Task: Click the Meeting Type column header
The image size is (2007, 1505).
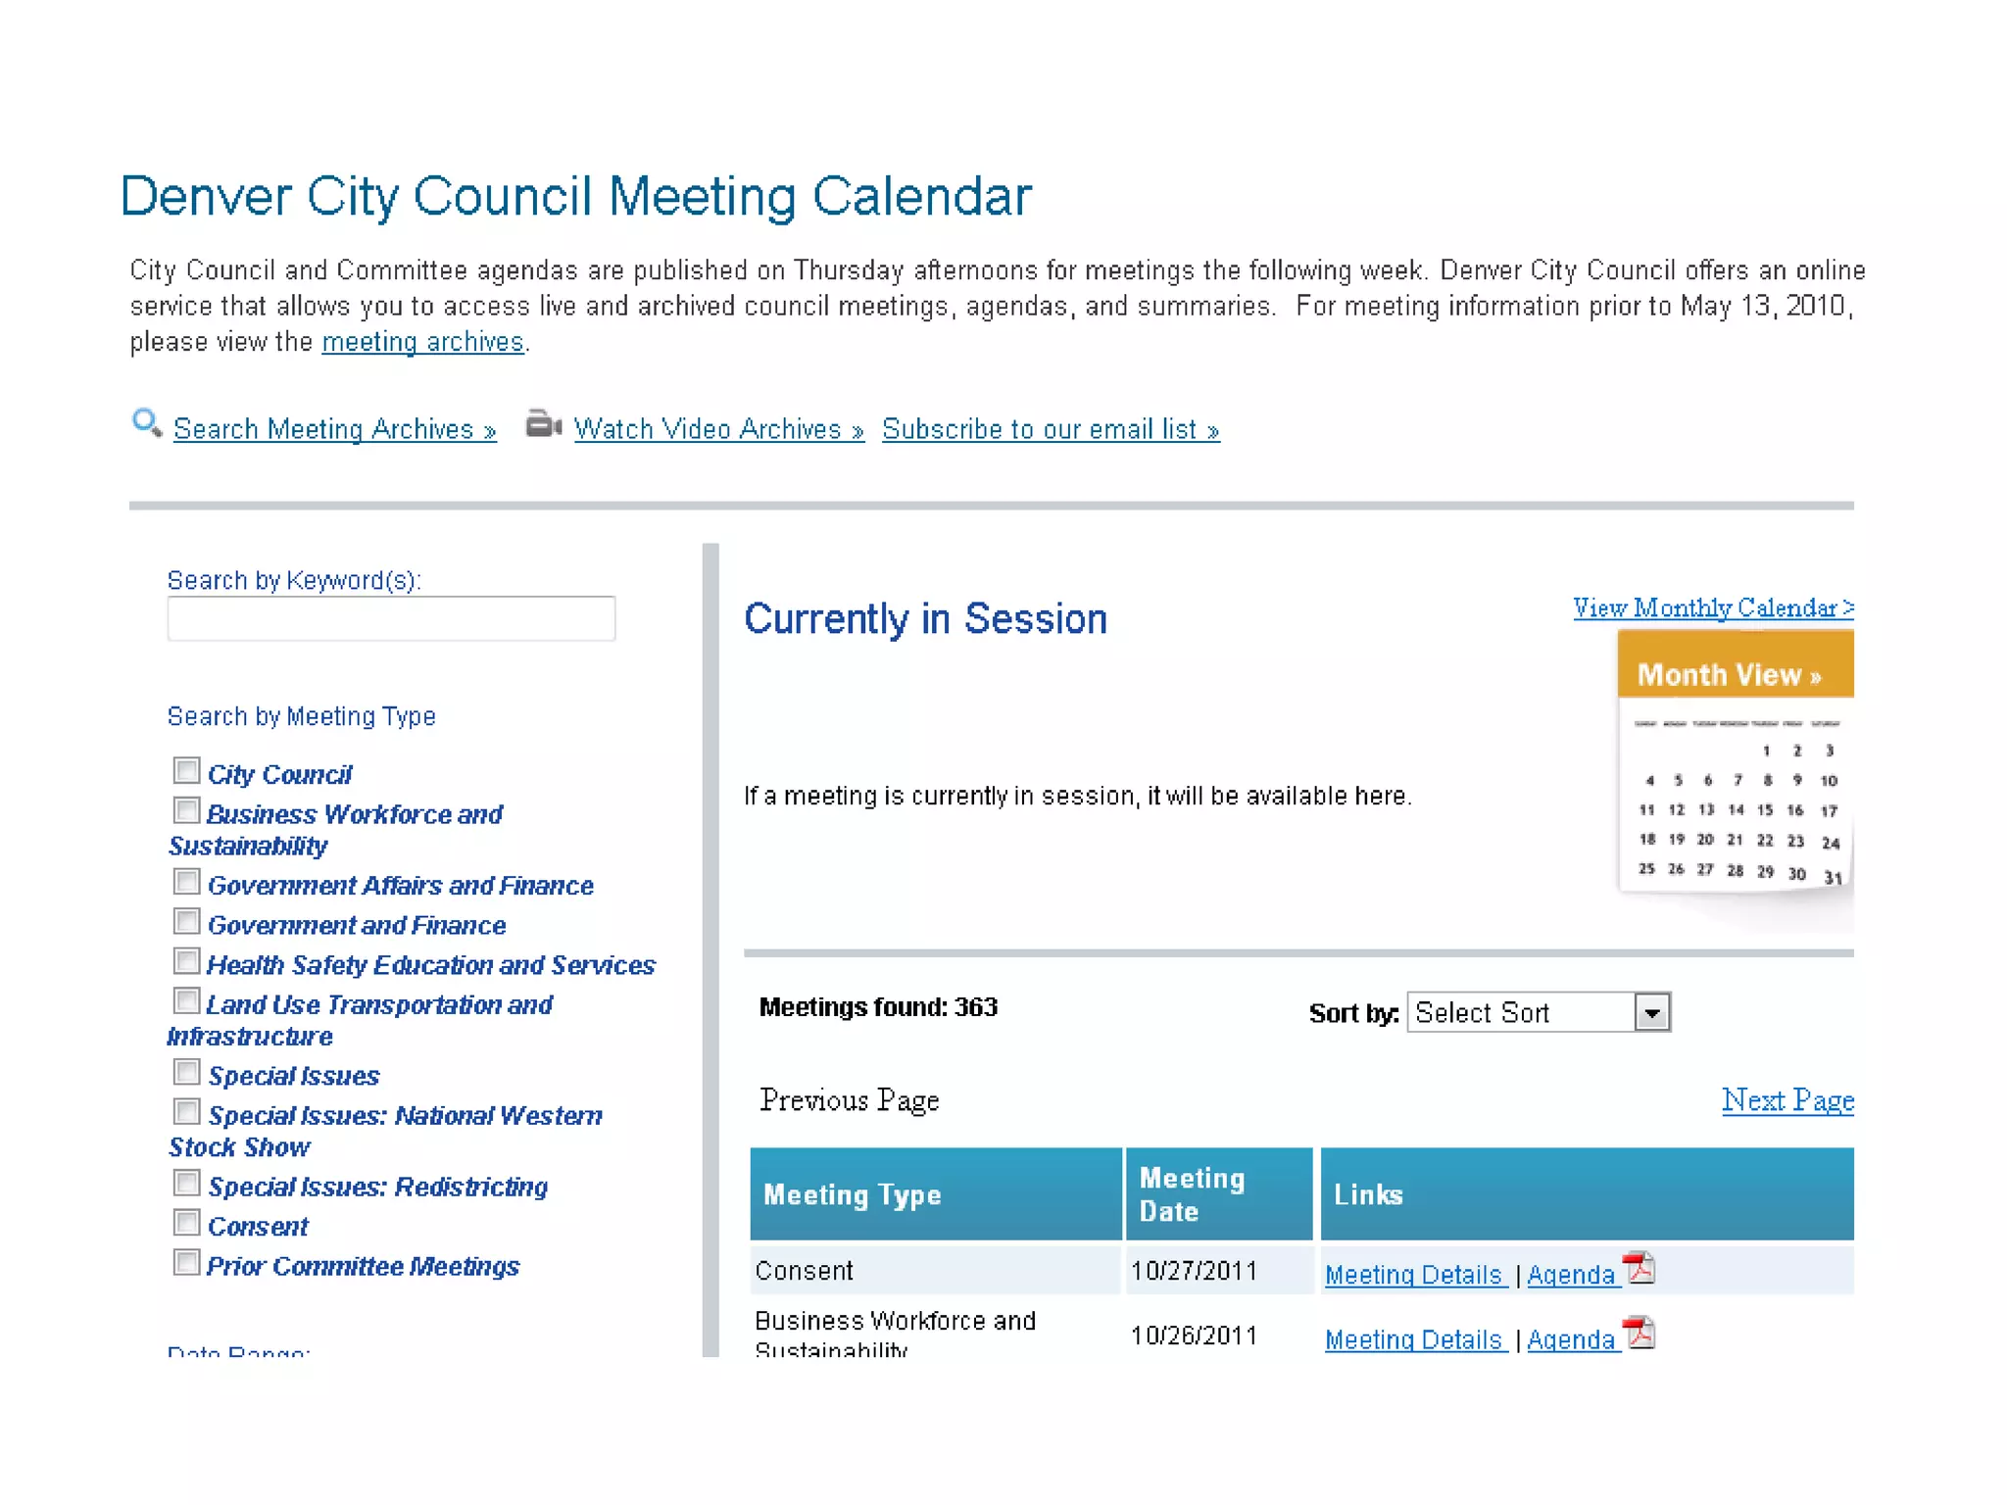Action: [x=852, y=1194]
